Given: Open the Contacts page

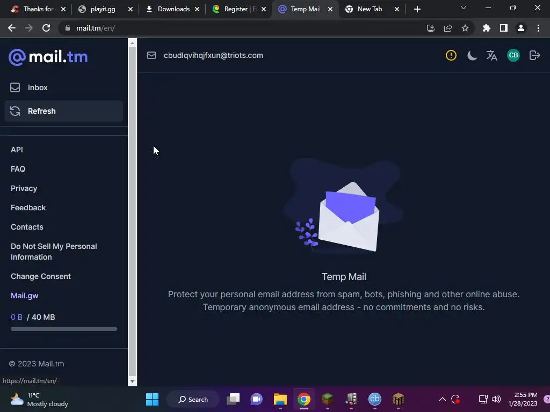Looking at the screenshot, I should tap(27, 227).
